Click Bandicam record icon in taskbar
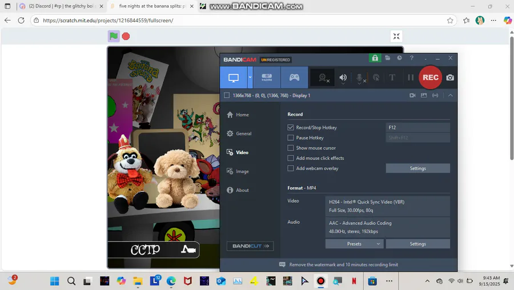Image resolution: width=514 pixels, height=290 pixels. click(x=320, y=281)
